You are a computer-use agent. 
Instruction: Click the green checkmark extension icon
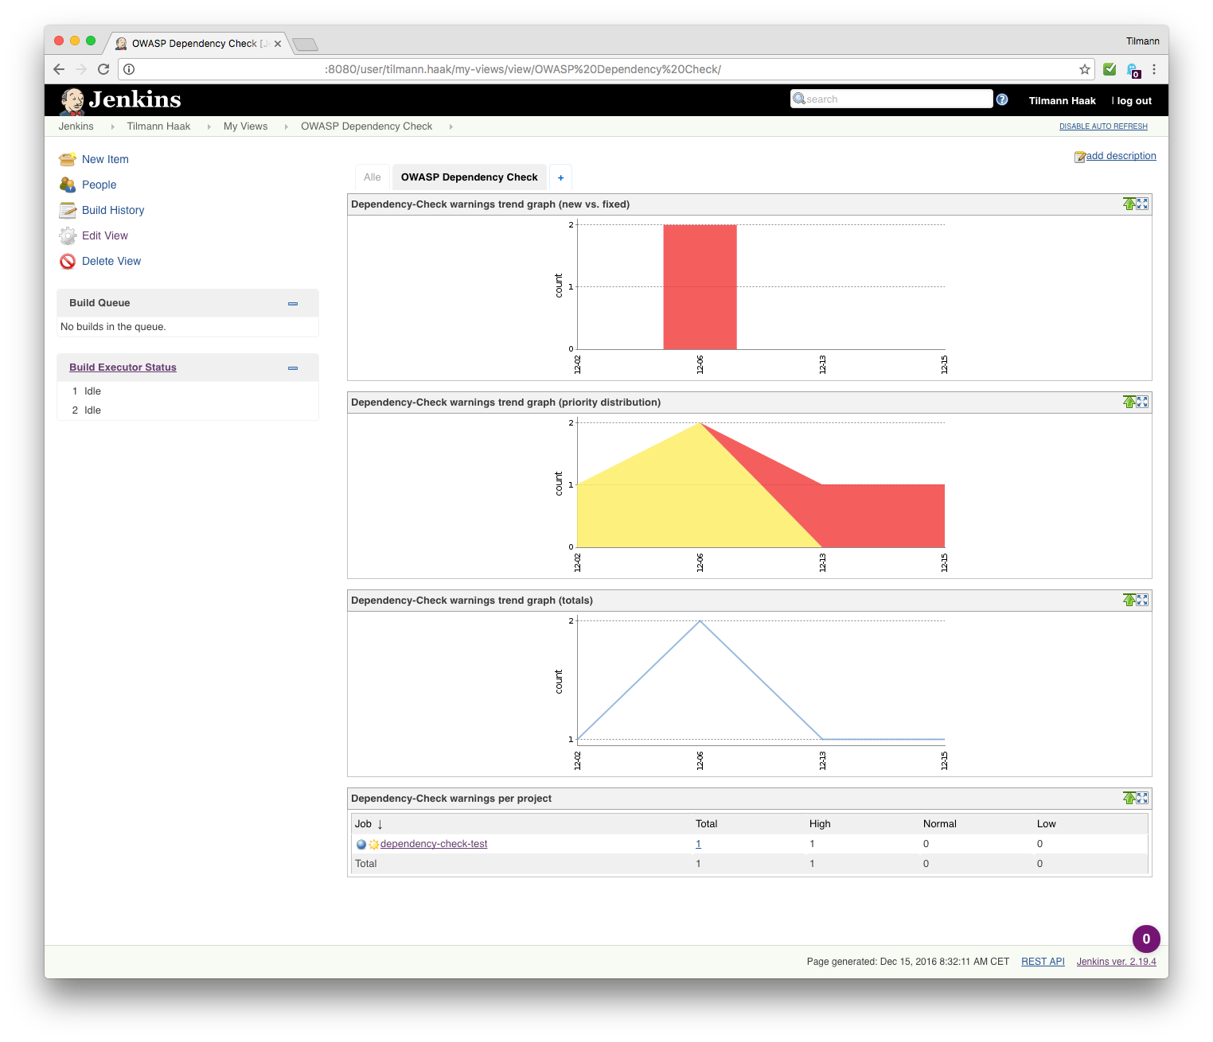pos(1110,69)
